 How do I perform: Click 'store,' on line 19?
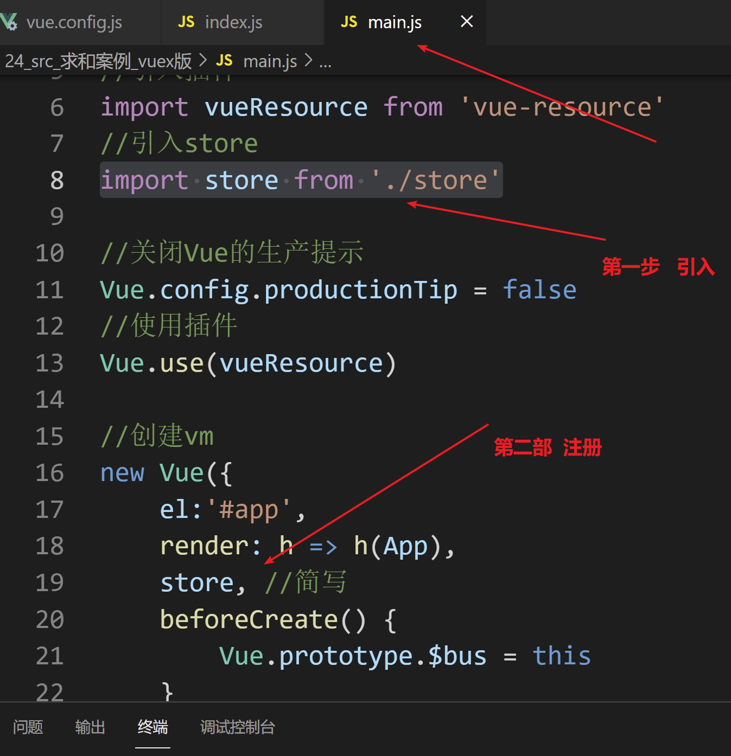tap(203, 583)
